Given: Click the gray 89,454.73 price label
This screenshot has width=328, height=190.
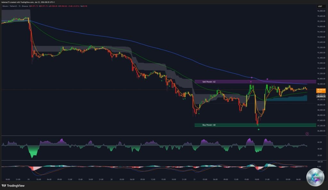Looking at the screenshot, I should [320, 96].
